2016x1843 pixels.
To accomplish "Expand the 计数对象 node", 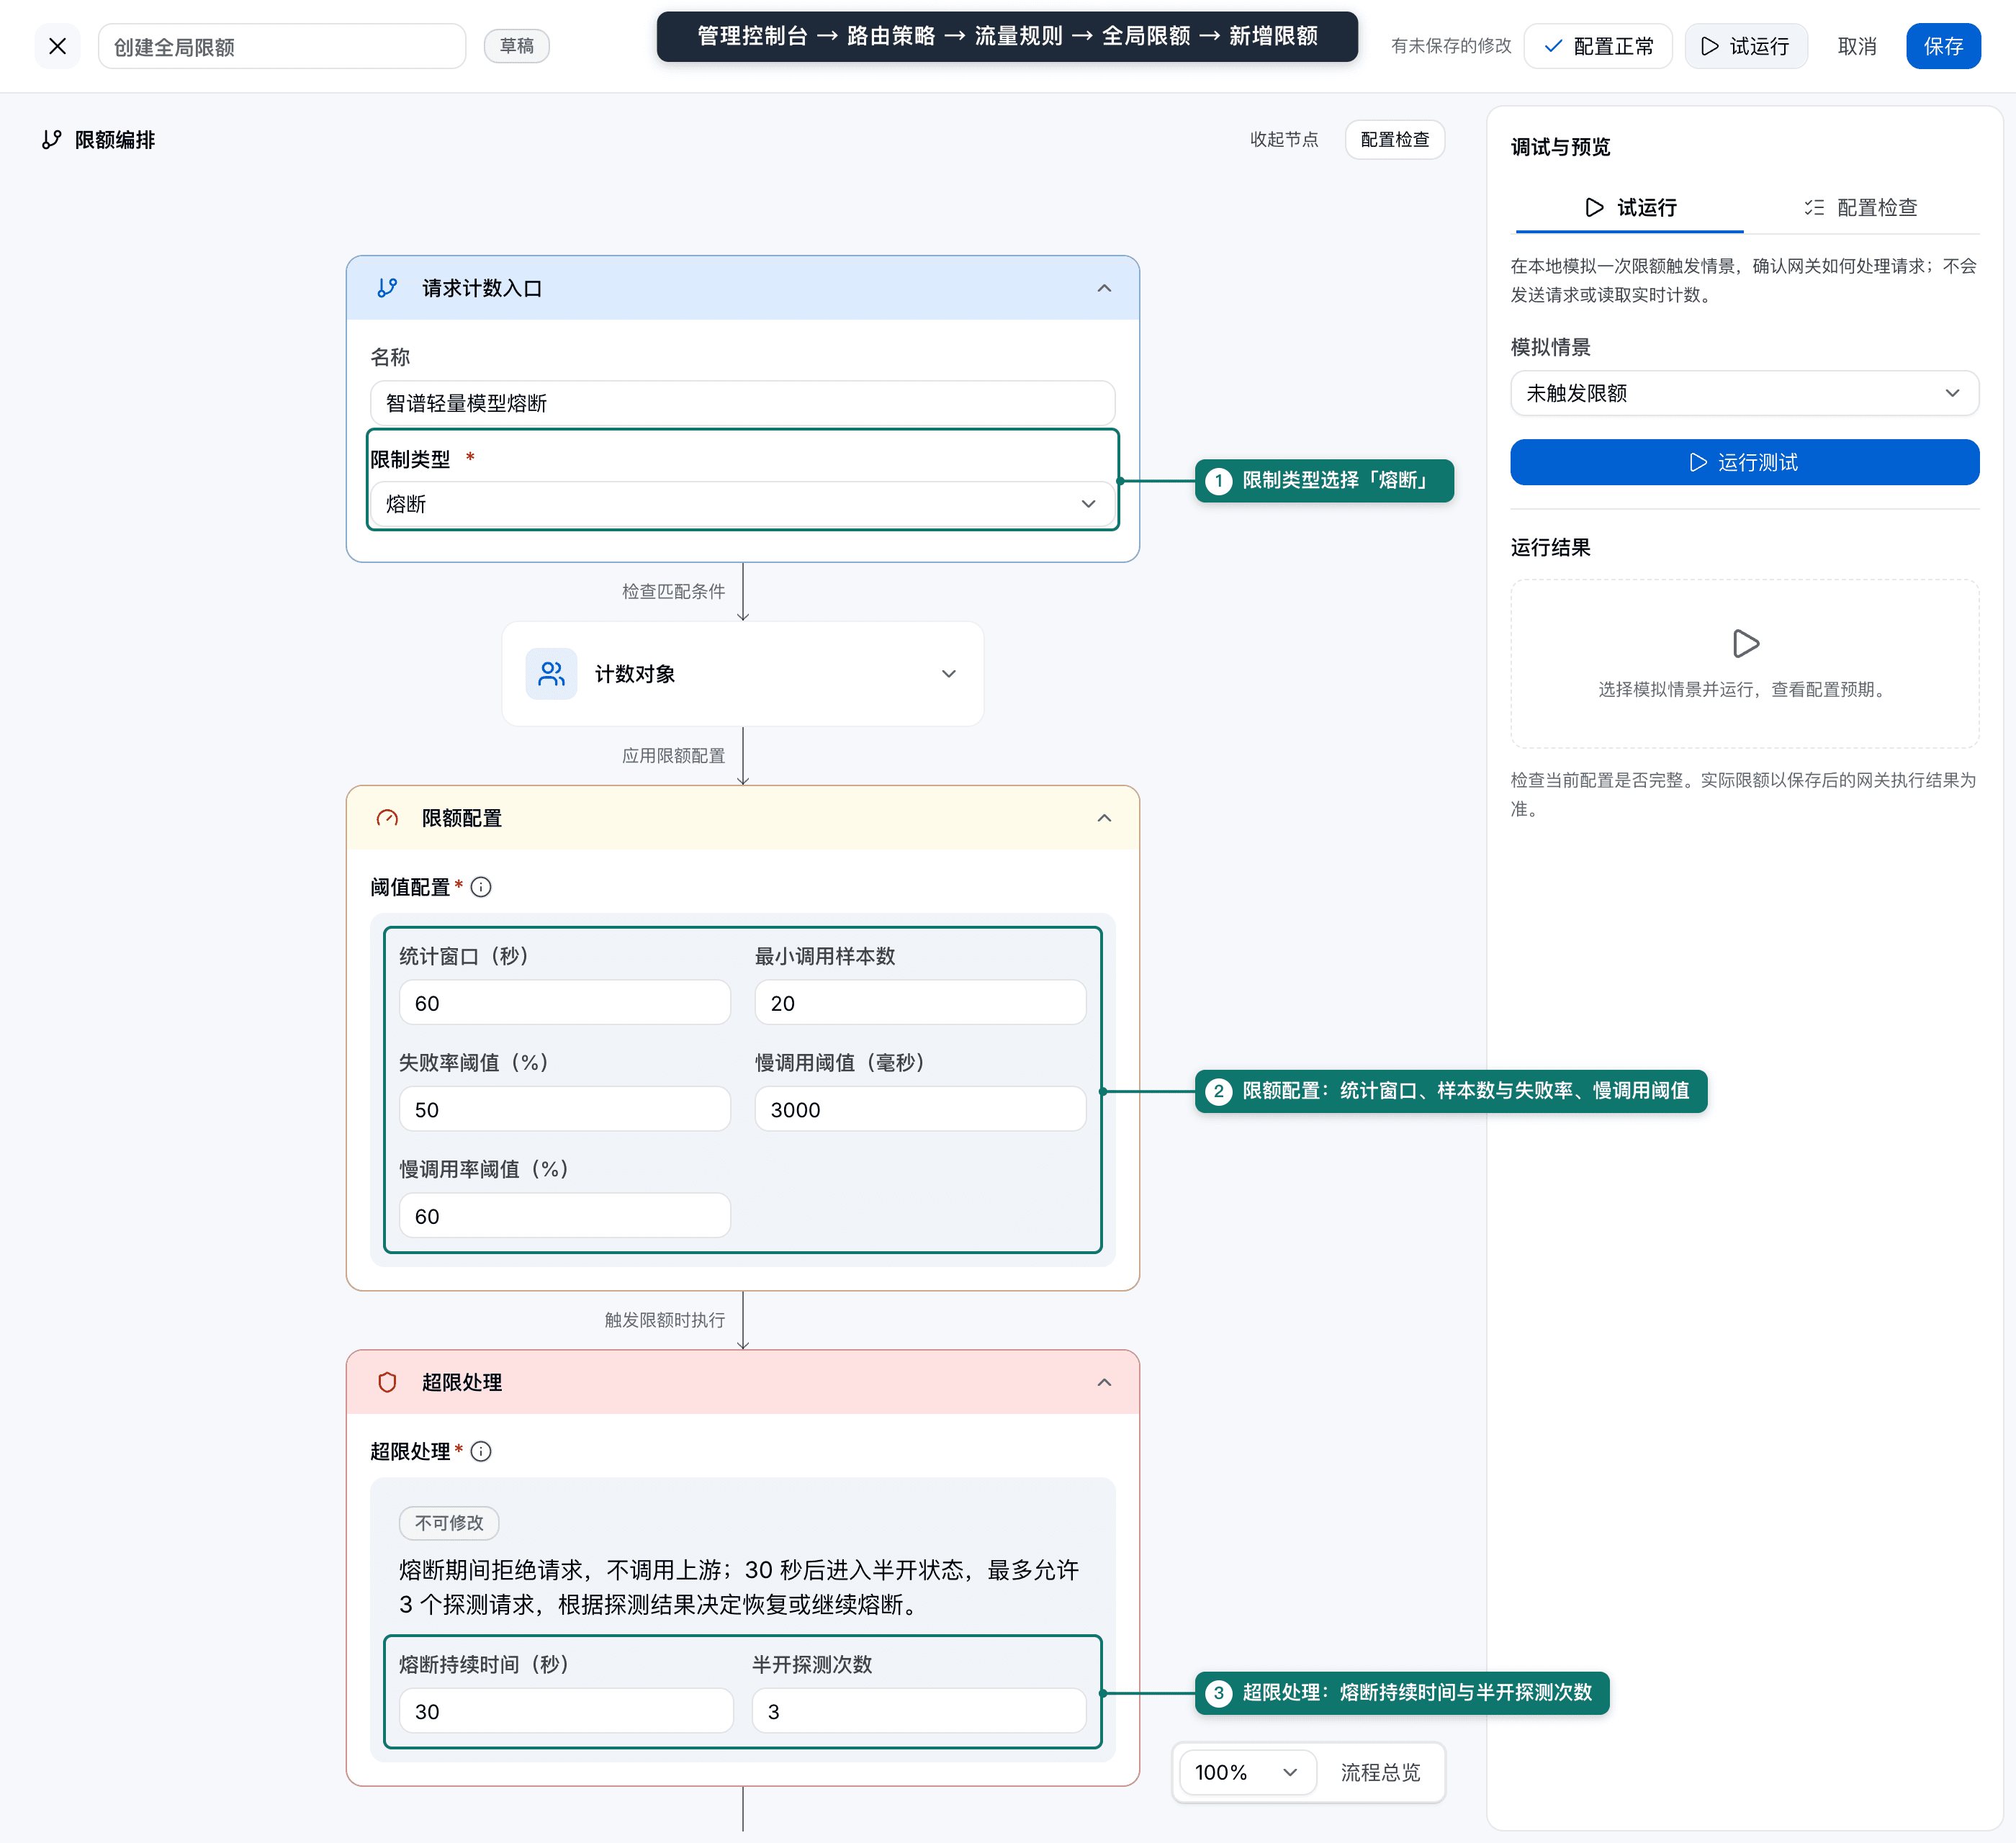I will pos(949,674).
